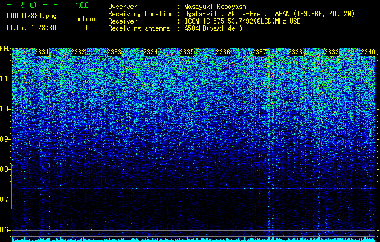Click the 1.1 frequency axis label

(4, 79)
